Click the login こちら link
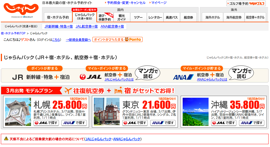 click(x=56, y=40)
